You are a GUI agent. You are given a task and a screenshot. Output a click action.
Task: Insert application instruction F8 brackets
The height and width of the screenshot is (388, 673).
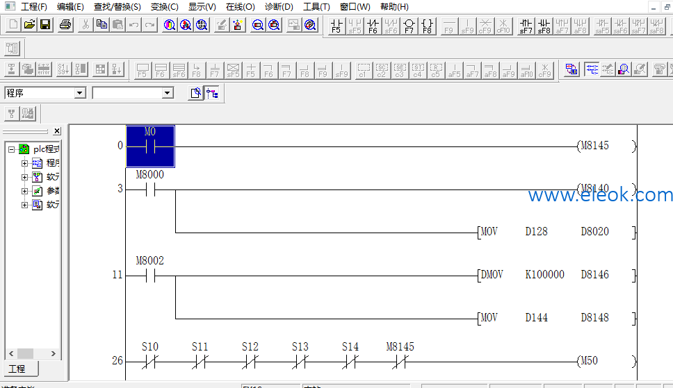[x=427, y=26]
